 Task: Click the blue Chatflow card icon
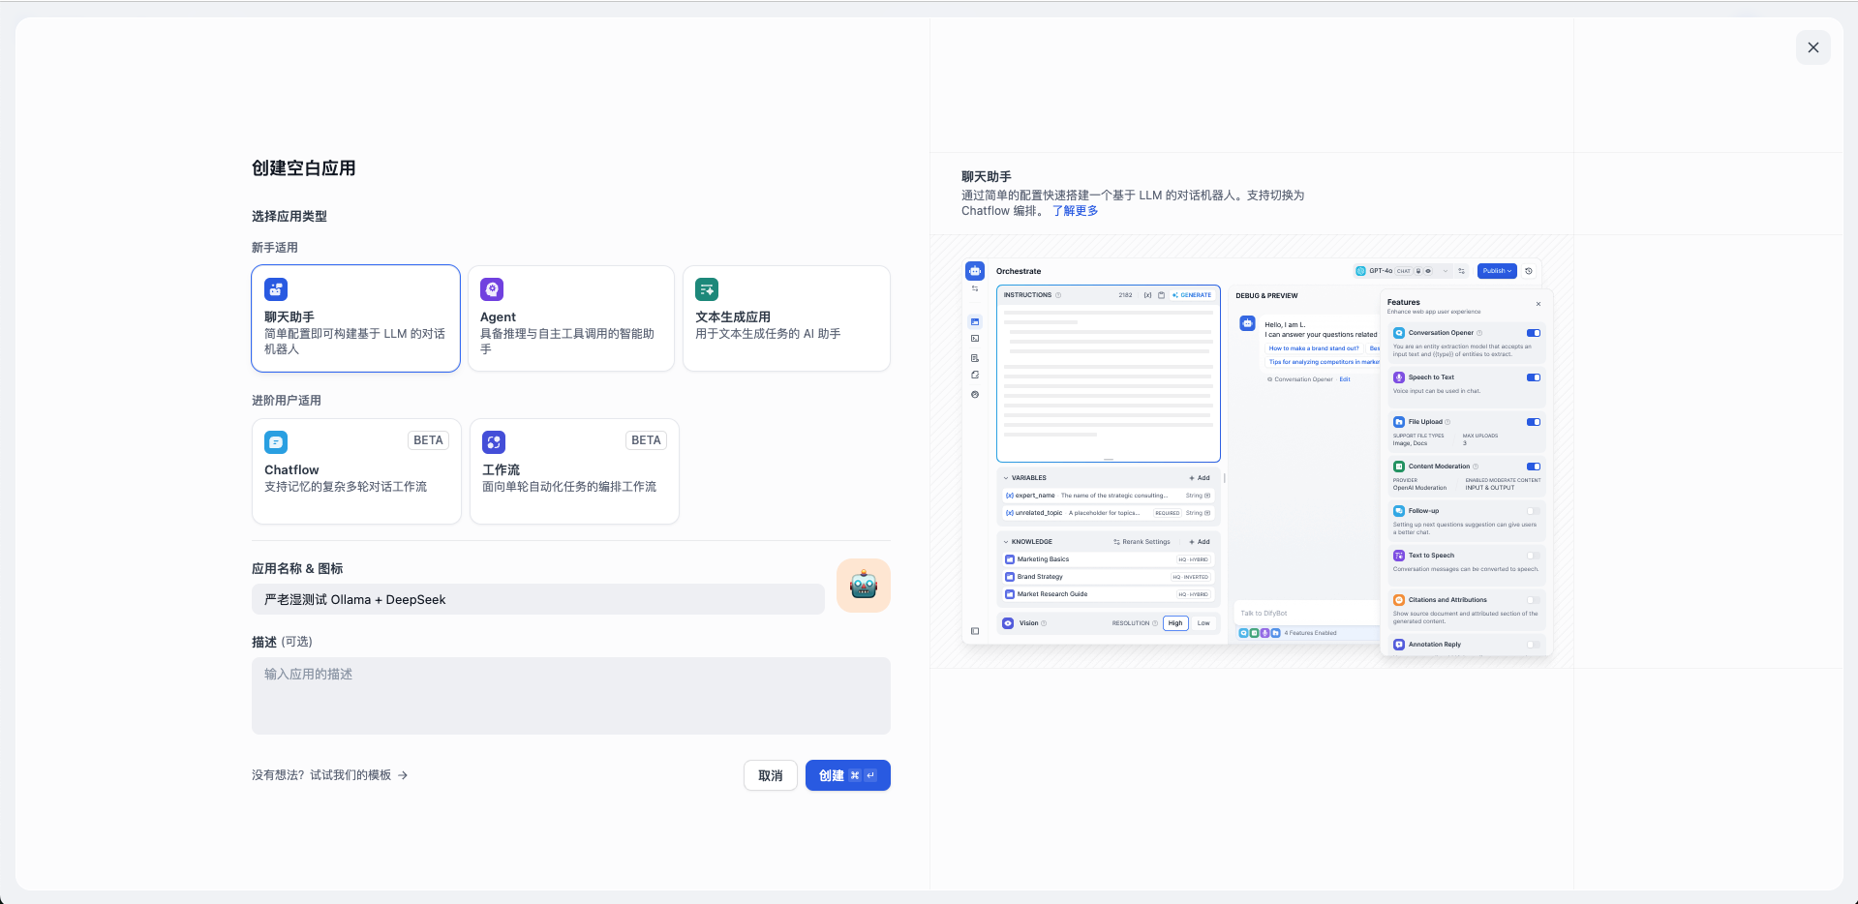[276, 442]
